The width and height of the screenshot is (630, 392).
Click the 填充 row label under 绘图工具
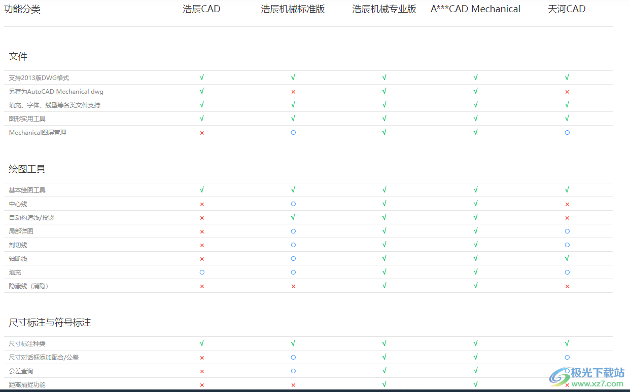[15, 272]
